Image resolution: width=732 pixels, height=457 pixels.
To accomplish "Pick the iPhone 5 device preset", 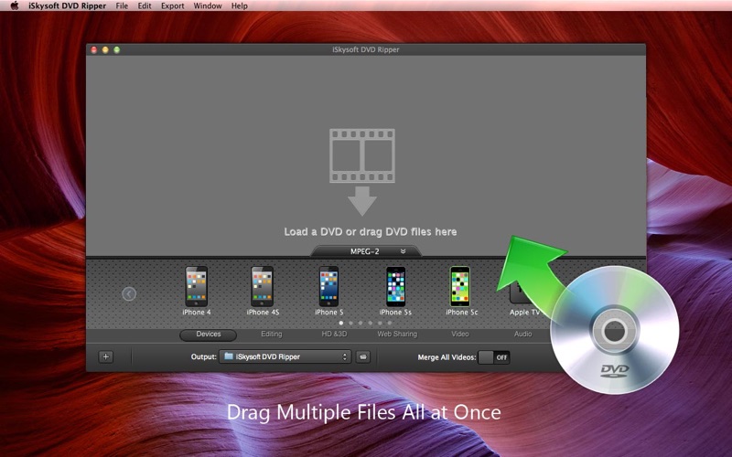I will (328, 287).
